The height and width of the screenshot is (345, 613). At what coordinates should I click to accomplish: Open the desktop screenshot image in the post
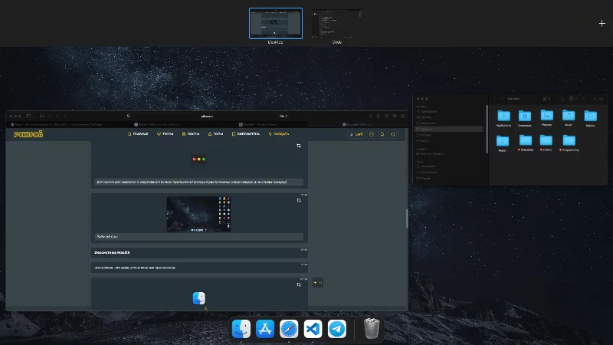[x=198, y=214]
